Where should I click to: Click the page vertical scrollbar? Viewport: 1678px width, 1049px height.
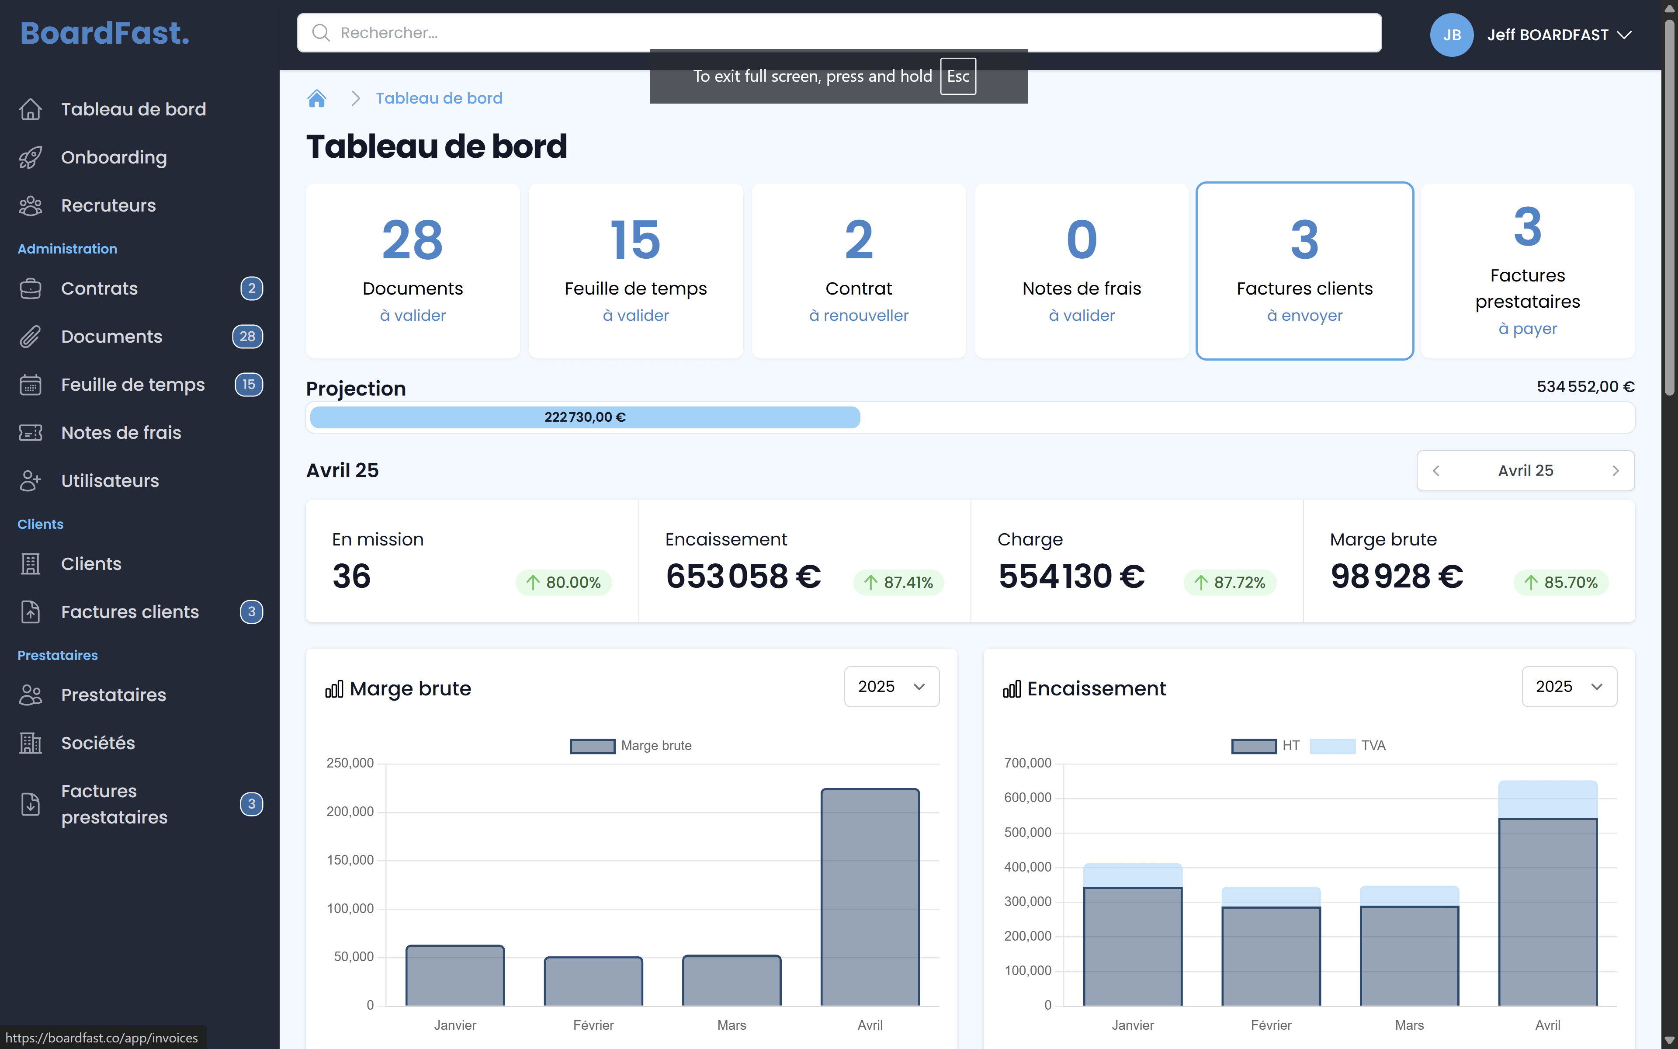pos(1670,208)
